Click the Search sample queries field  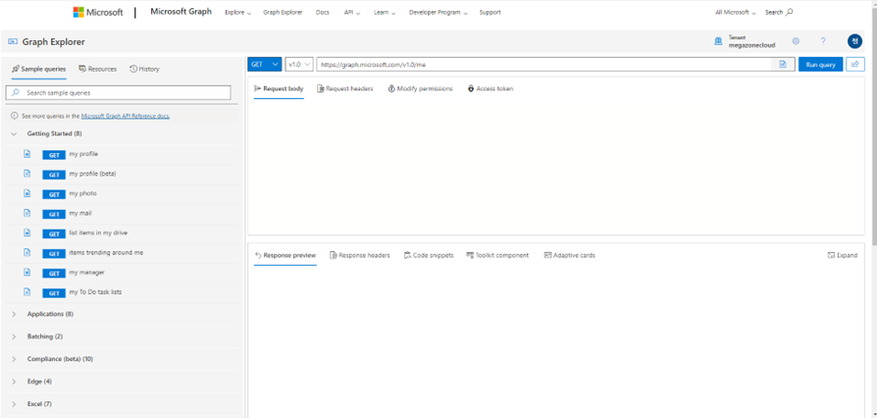(118, 93)
